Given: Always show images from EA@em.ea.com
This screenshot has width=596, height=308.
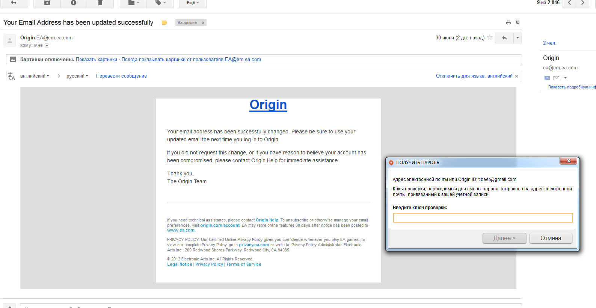Looking at the screenshot, I should (x=191, y=60).
